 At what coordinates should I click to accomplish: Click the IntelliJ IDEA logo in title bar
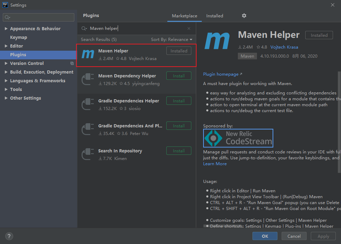(x=5, y=5)
